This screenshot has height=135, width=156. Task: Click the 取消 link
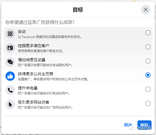128,125
